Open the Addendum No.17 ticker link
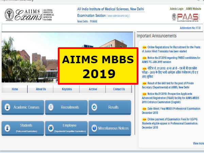The width and height of the screenshot is (204, 153). [190, 28]
